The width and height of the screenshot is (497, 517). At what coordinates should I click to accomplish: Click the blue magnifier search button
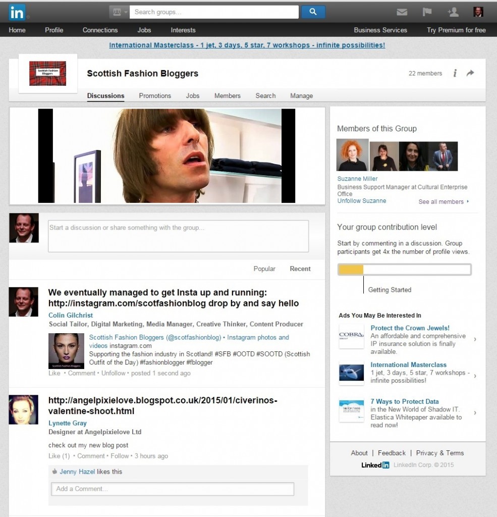click(313, 12)
